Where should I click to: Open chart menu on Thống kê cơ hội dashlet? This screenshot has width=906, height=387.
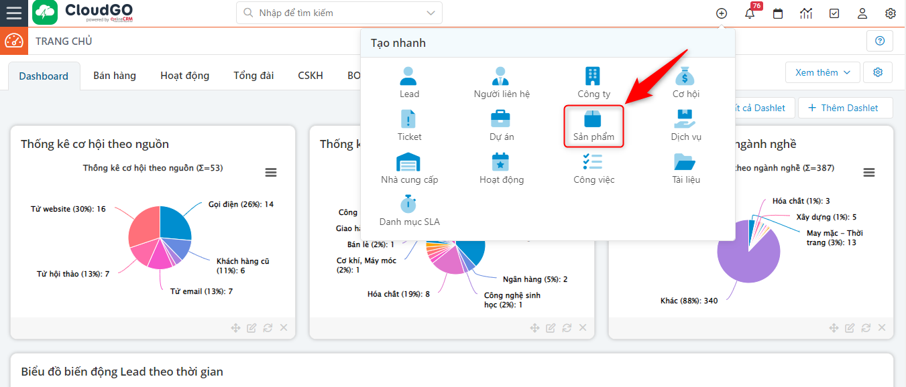pos(270,172)
